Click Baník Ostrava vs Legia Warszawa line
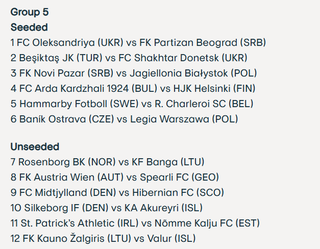Viewport: 320px width, 249px height. coord(125,119)
